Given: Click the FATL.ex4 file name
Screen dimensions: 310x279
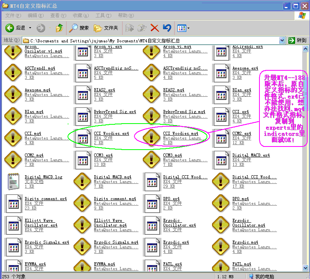Looking at the screenshot, I should [172, 264].
